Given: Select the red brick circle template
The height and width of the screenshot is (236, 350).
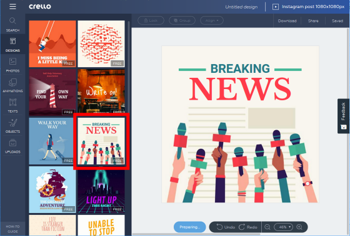Looking at the screenshot, I should 101,44.
